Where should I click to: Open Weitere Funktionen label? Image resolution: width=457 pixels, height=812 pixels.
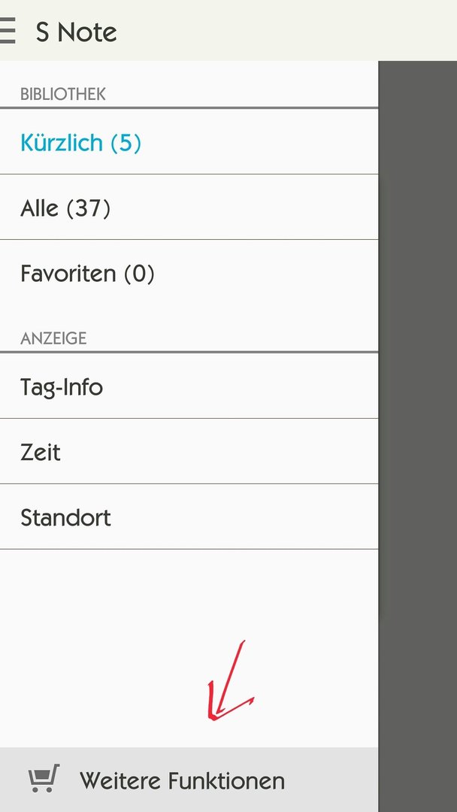(182, 780)
